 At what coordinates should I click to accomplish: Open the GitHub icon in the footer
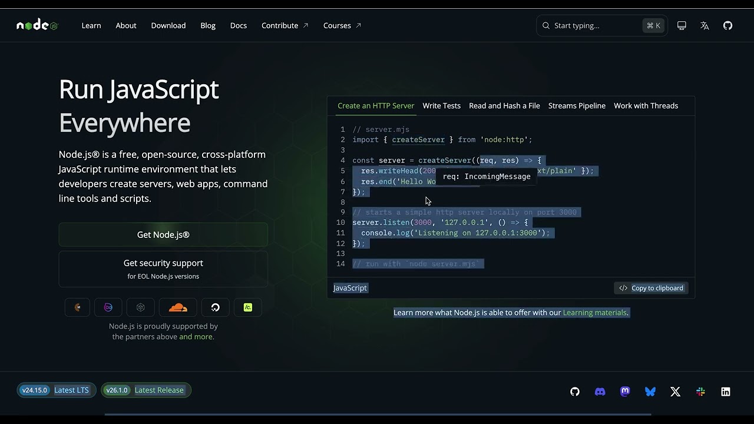point(575,392)
